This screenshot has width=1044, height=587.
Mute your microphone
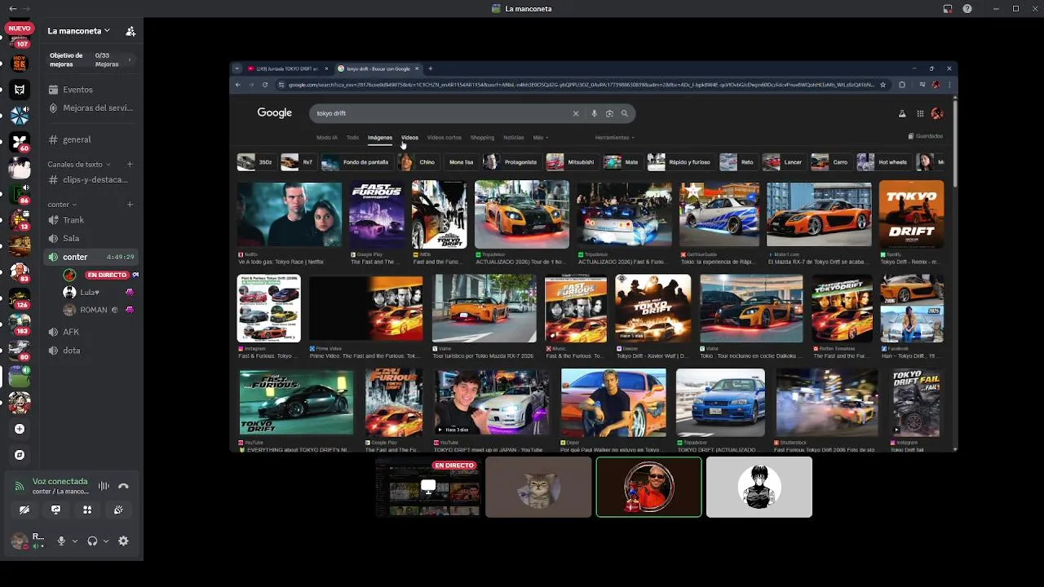point(60,541)
